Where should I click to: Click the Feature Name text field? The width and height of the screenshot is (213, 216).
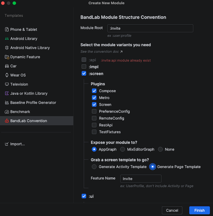[140, 179]
